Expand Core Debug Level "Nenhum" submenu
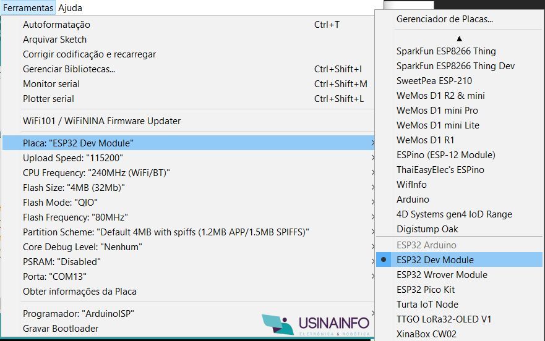This screenshot has width=545, height=341. pyautogui.click(x=188, y=247)
